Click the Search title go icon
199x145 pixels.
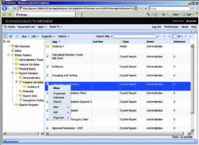[x=158, y=37]
